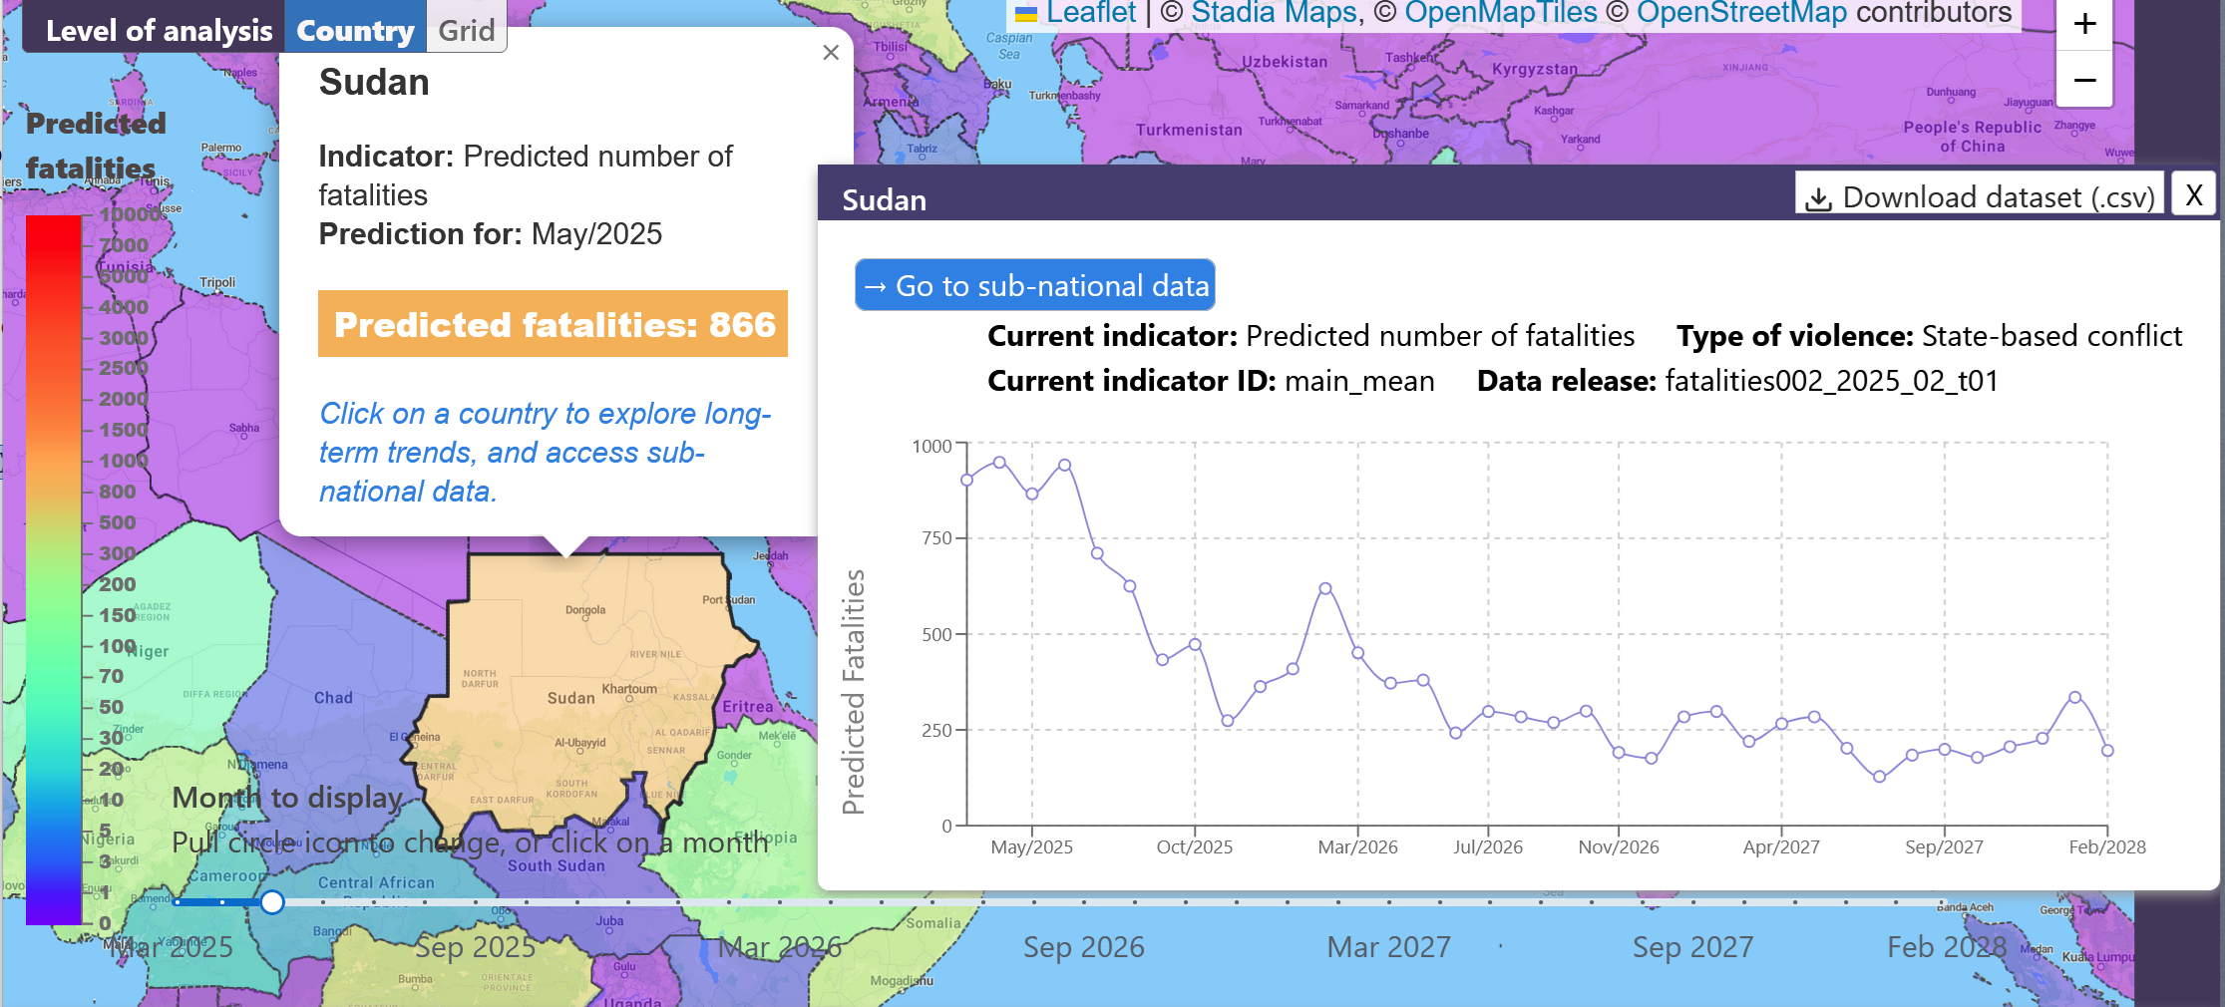Close the Sudan map popup

click(831, 53)
